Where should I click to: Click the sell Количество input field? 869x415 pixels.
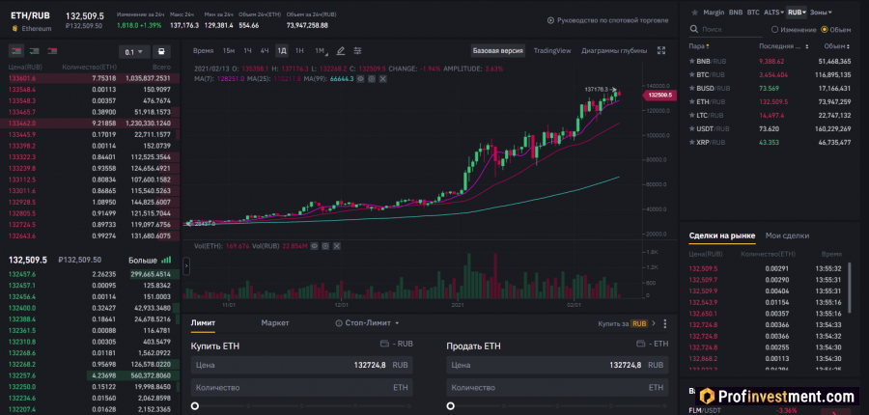tap(557, 387)
